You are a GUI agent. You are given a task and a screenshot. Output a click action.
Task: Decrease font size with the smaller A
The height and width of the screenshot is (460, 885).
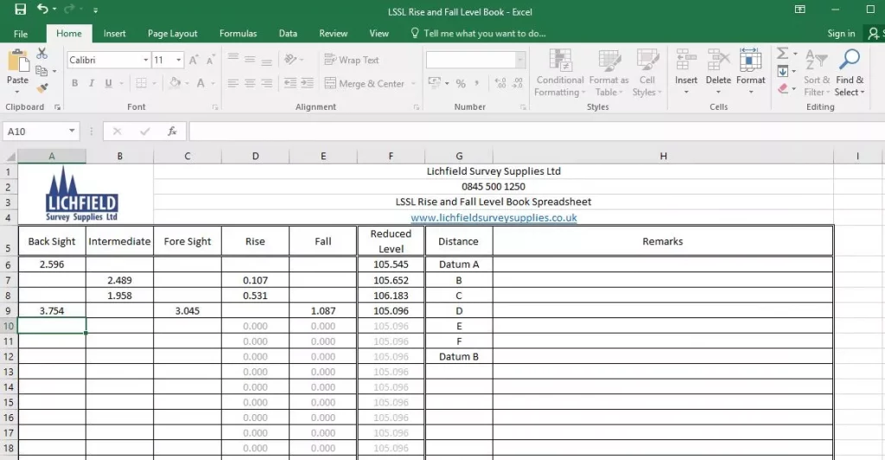click(211, 60)
